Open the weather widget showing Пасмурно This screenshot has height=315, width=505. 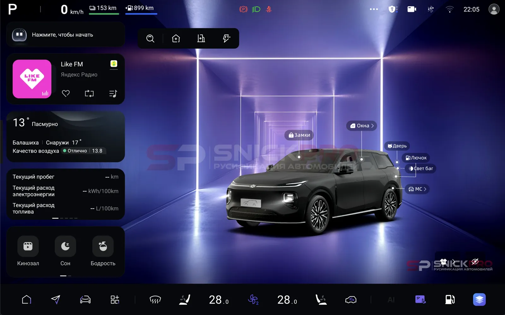point(65,137)
